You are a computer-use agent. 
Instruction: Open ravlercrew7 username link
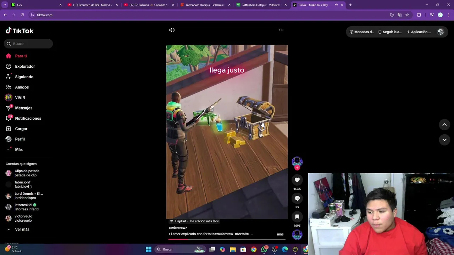click(178, 228)
